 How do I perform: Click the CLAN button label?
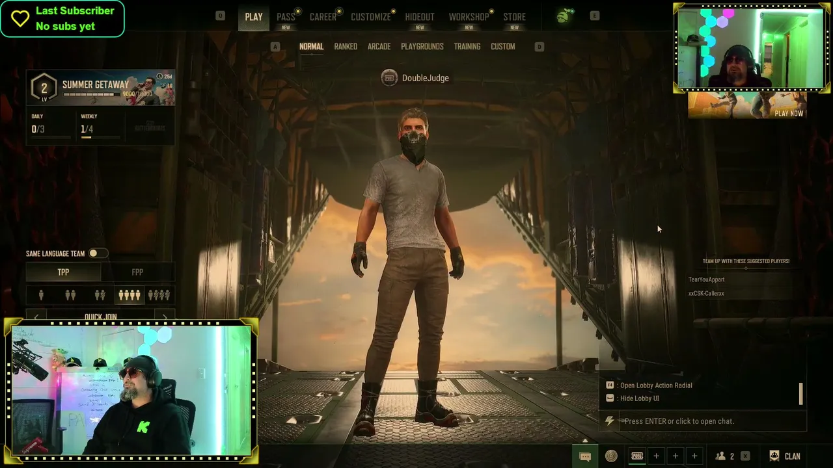point(793,456)
